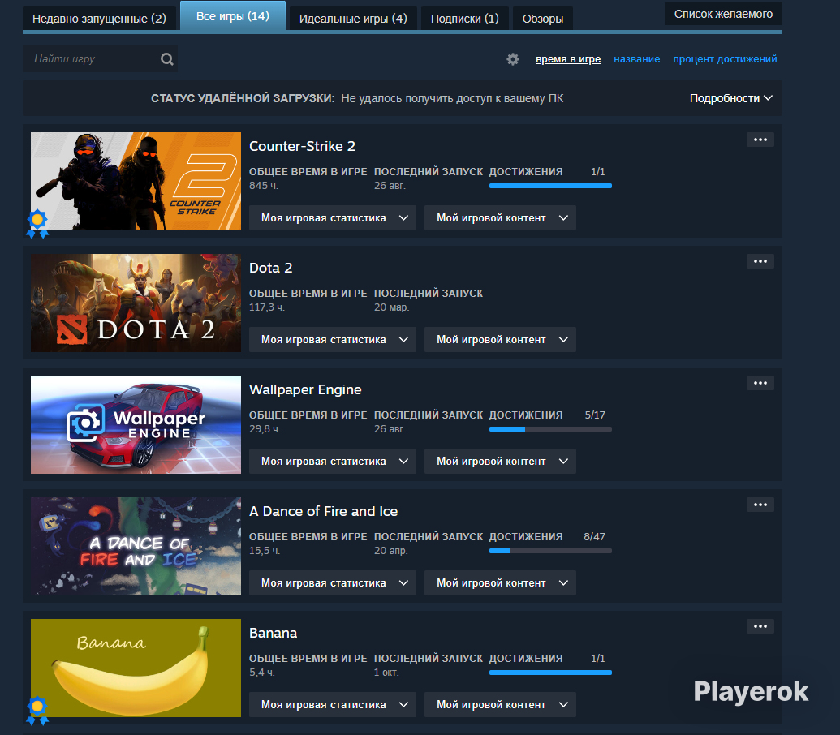Expand Моя игровая статистика for Counter-Strike 2
The width and height of the screenshot is (840, 735).
point(333,218)
